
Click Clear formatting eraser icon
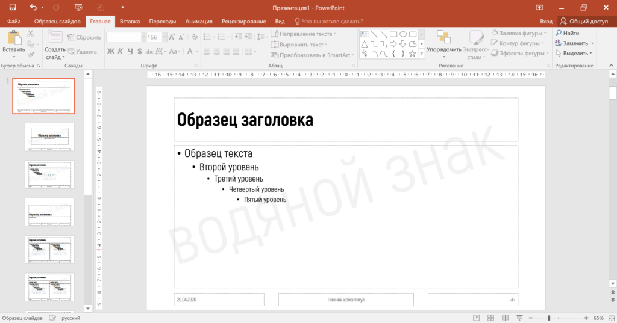(x=195, y=37)
